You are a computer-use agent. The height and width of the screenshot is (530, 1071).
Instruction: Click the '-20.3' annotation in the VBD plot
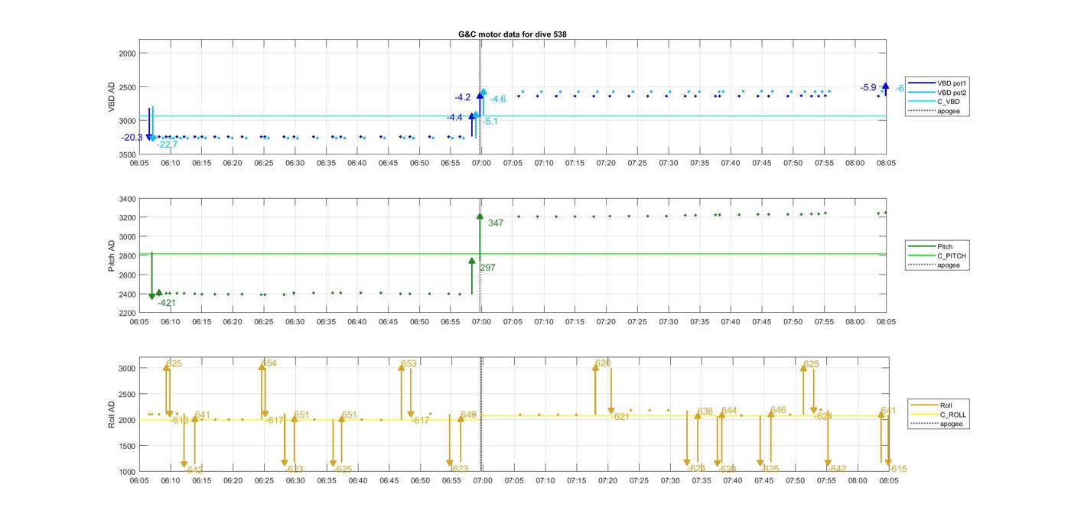pyautogui.click(x=132, y=138)
